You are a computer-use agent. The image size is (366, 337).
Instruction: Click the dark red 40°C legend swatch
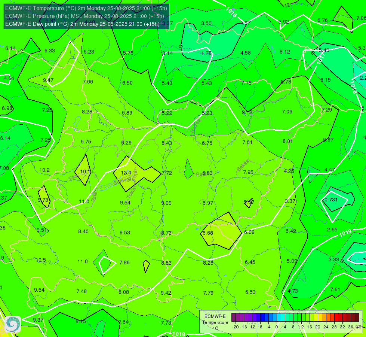point(357,318)
